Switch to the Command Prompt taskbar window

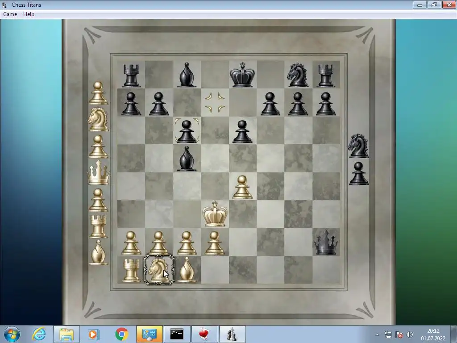pos(177,334)
